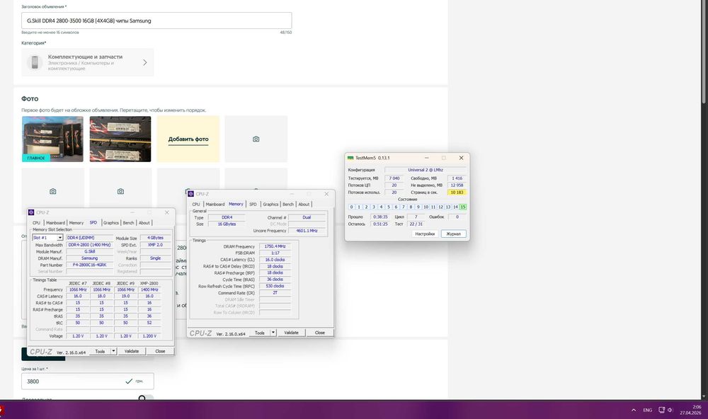This screenshot has height=419, width=708.
Task: Click the phone icon in the category card
Action: click(35, 62)
